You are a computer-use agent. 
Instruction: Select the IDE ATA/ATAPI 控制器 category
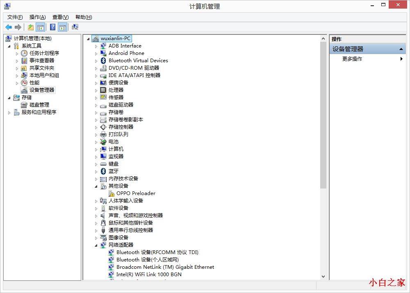click(134, 75)
